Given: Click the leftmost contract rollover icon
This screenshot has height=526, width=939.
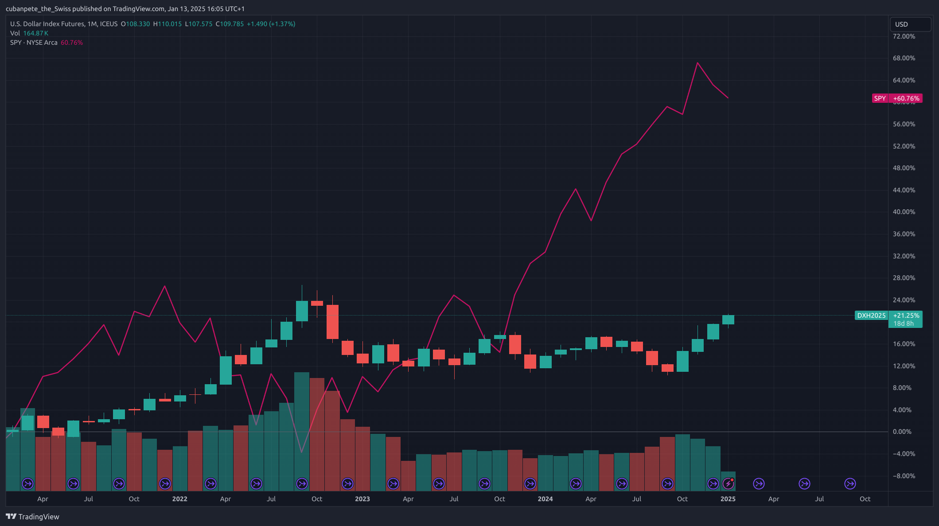Looking at the screenshot, I should click(27, 483).
